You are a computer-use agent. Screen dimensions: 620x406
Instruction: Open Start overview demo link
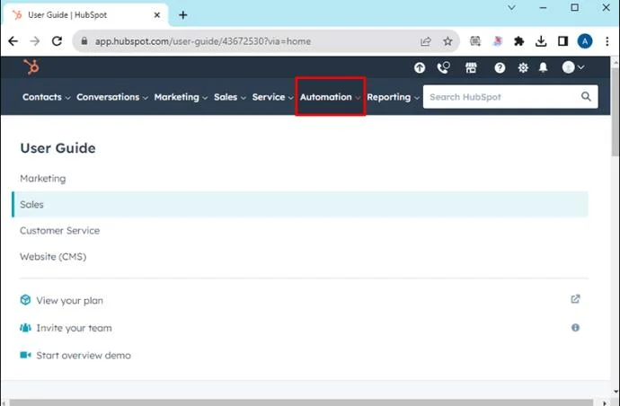click(84, 356)
